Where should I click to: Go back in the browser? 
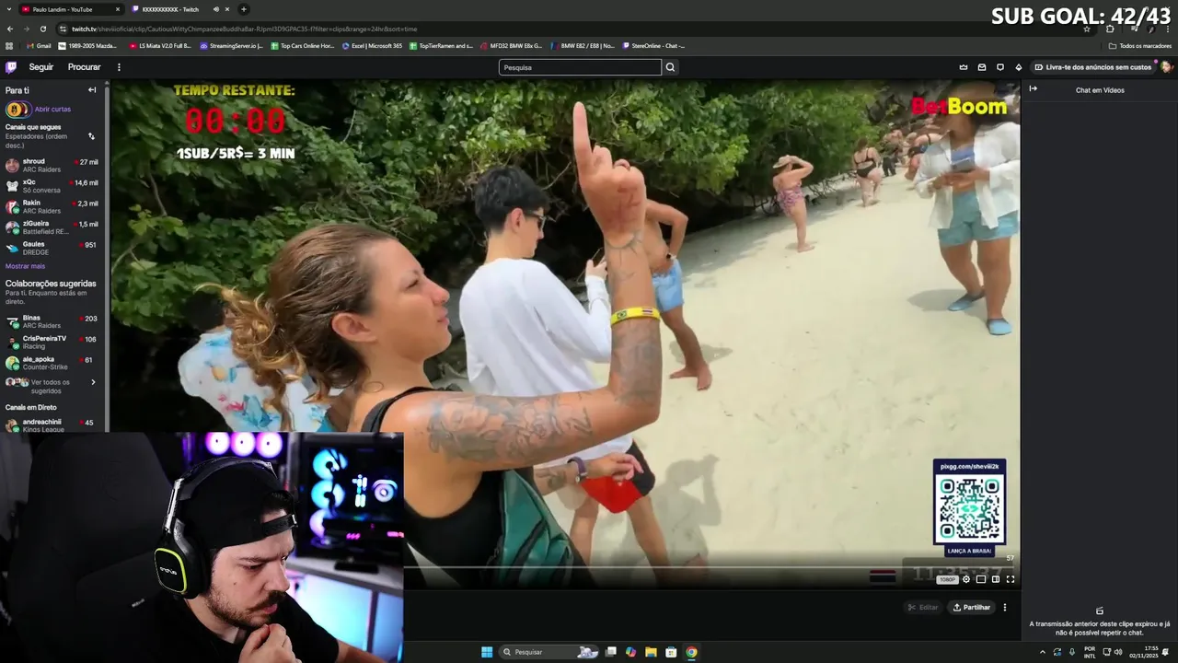click(11, 29)
